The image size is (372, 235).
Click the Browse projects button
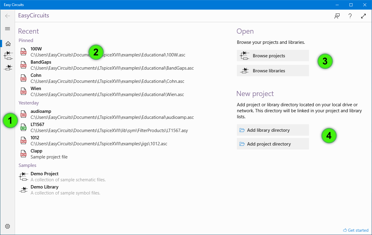[273, 56]
